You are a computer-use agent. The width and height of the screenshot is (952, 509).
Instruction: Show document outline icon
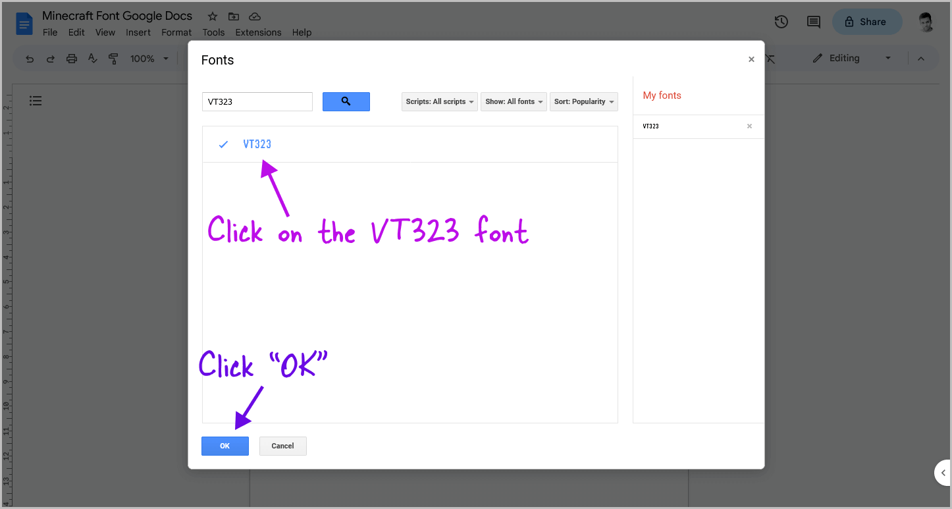point(36,101)
